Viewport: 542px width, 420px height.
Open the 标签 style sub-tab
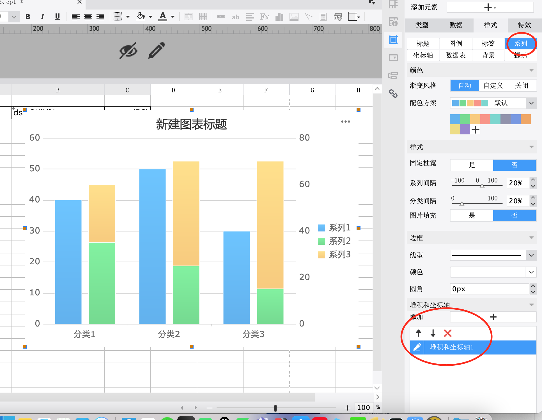click(488, 44)
